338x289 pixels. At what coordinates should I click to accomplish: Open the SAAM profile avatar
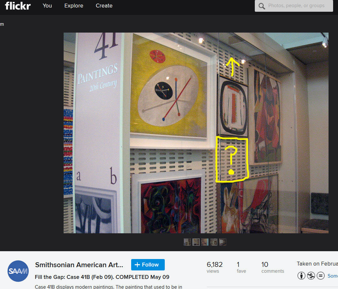click(x=18, y=271)
